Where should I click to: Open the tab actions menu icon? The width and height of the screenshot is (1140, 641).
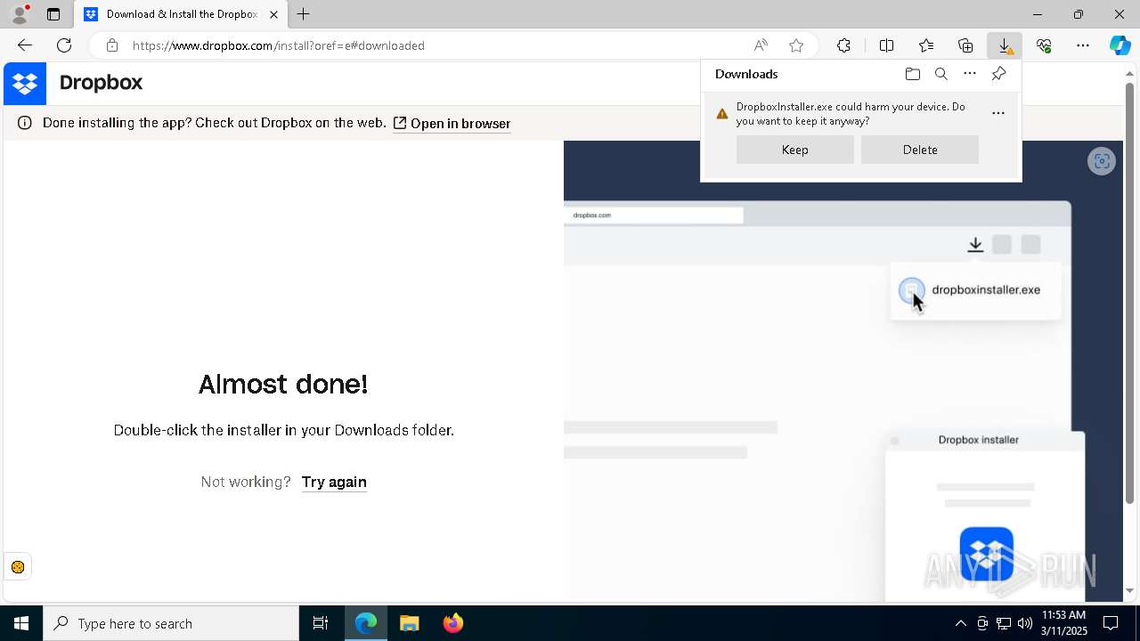click(x=53, y=14)
